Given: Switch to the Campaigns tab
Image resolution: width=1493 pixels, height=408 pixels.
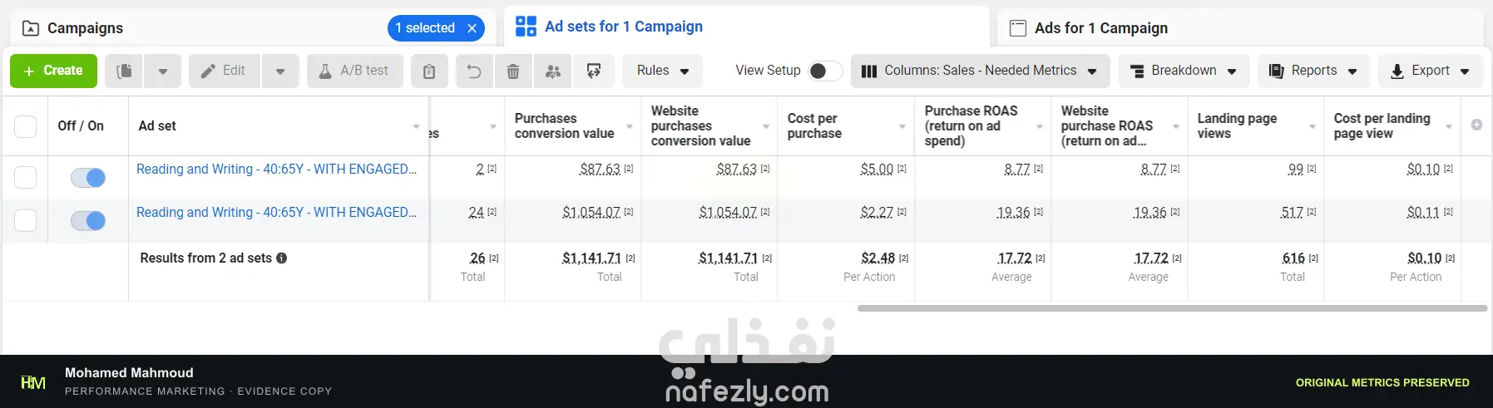Looking at the screenshot, I should [85, 28].
